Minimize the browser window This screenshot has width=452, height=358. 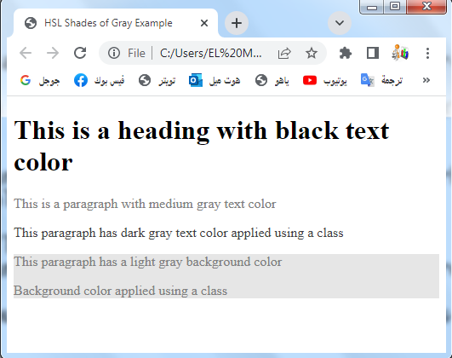click(372, 7)
